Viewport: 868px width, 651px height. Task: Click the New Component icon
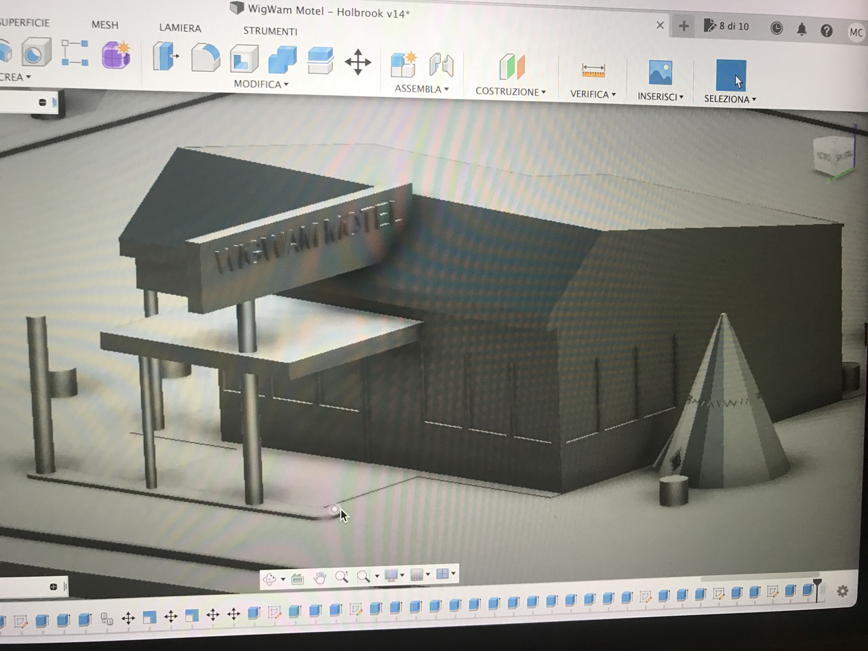pos(403,64)
